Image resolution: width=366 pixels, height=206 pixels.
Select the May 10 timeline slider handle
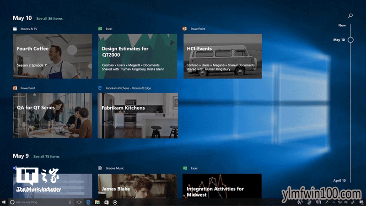point(350,40)
